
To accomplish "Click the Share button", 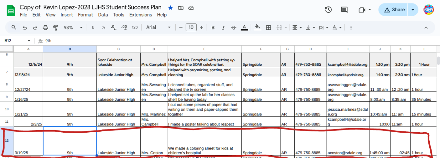I will tap(394, 10).
